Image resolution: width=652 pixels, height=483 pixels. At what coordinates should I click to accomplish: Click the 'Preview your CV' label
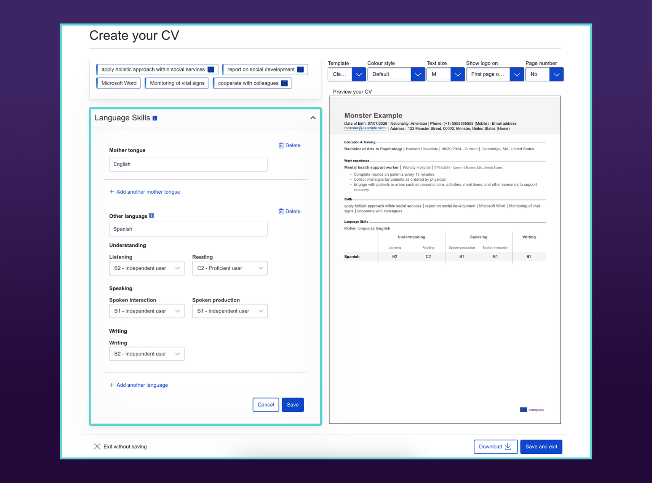click(352, 92)
